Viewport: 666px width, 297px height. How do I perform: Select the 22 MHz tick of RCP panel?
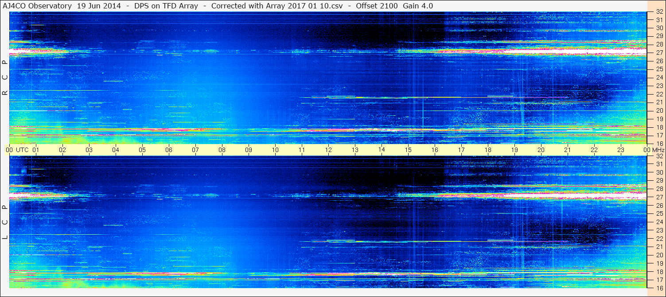(659, 94)
